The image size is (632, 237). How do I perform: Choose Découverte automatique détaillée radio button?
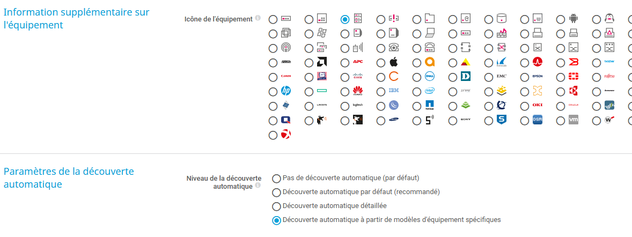tap(277, 206)
